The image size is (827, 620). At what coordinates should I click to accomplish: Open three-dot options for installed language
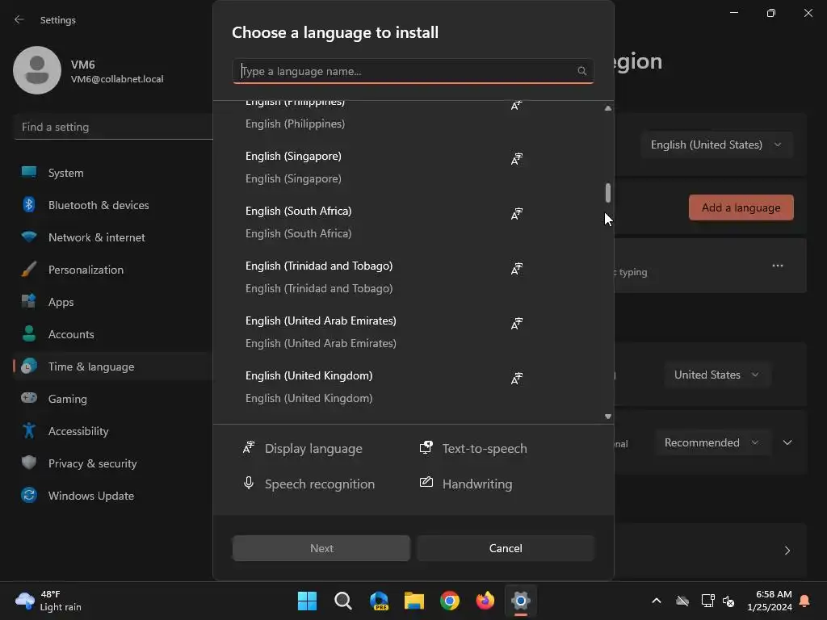[778, 266]
